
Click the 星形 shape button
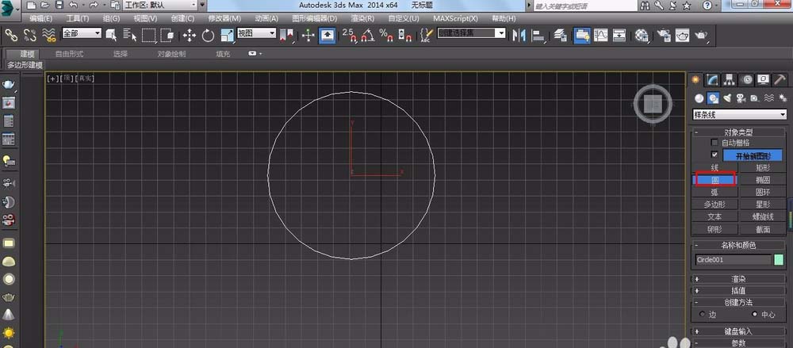tap(763, 204)
